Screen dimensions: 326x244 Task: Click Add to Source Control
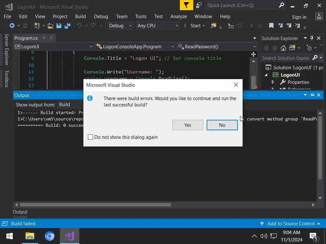pos(291,223)
